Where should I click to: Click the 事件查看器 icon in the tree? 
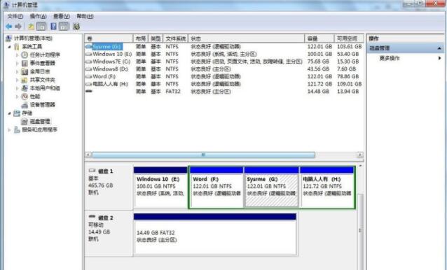pyautogui.click(x=25, y=63)
